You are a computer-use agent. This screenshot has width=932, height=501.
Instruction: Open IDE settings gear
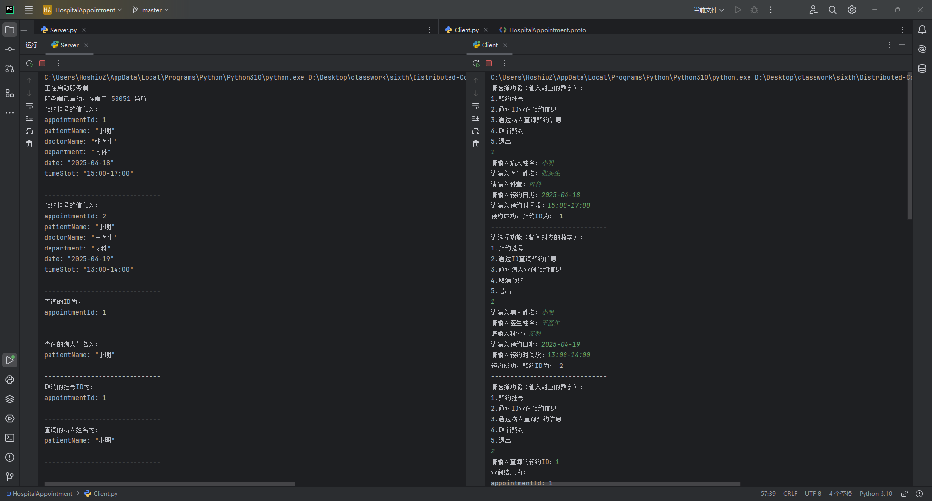(852, 10)
